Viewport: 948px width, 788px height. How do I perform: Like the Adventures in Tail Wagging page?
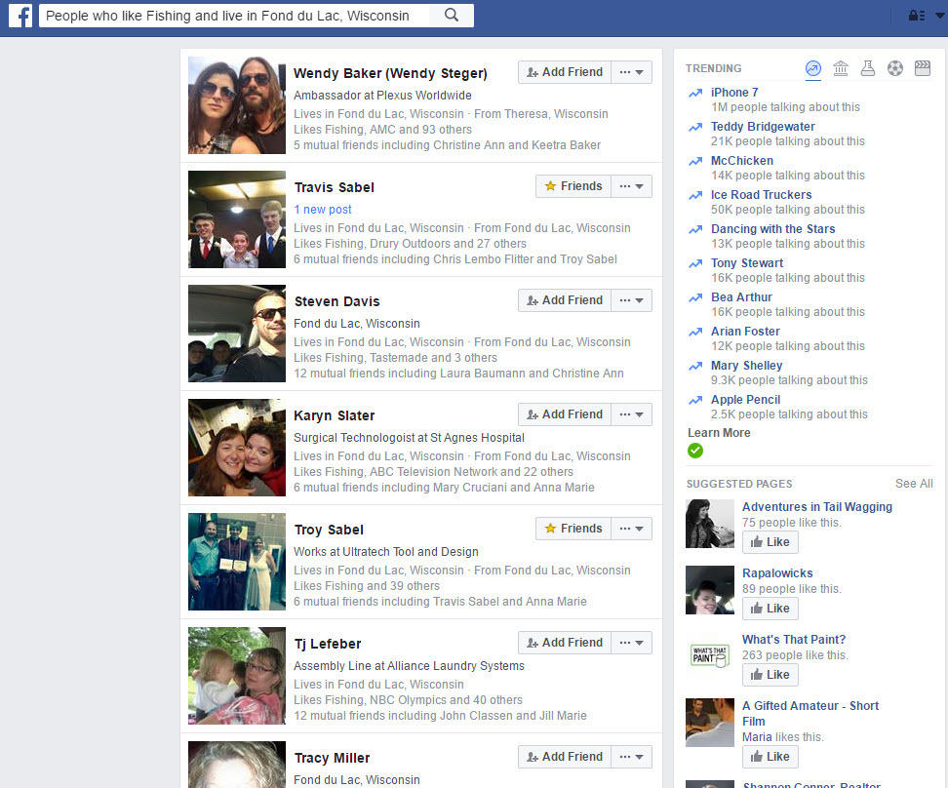[x=770, y=542]
